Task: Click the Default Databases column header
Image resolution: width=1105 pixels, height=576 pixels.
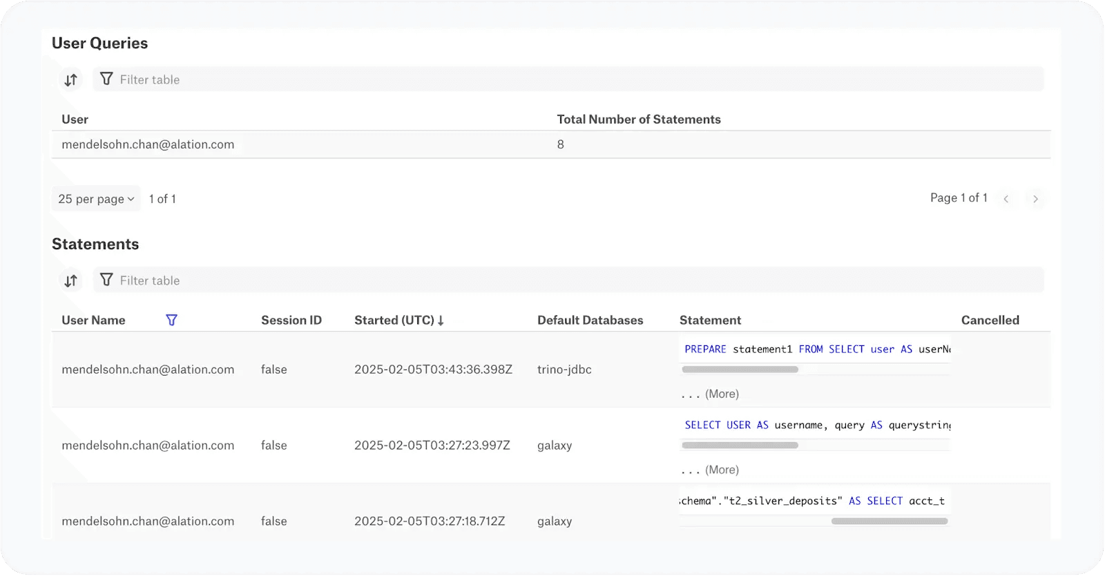Action: click(590, 320)
